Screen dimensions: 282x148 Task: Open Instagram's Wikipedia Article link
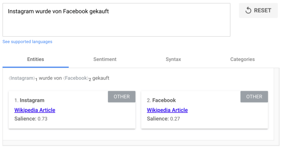point(35,110)
